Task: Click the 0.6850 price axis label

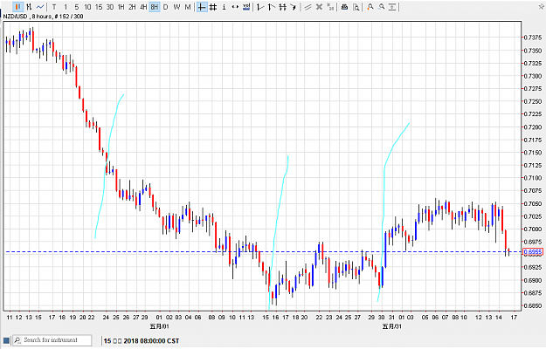Action: click(533, 306)
